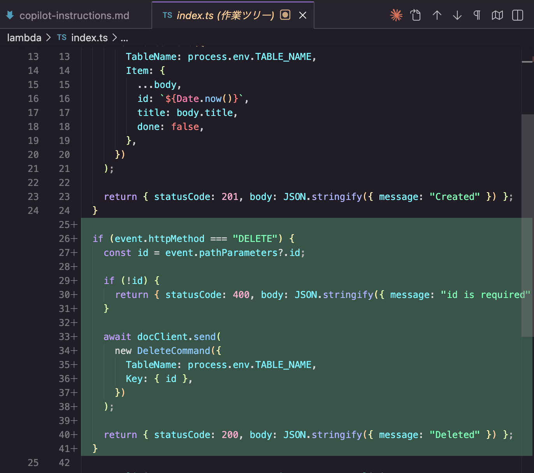Click the markdown file icon on copilot-instructions tab
Image resolution: width=534 pixels, height=473 pixels.
click(x=10, y=15)
